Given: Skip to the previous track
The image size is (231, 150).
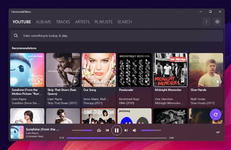Looking at the screenshot, I should (107, 130).
